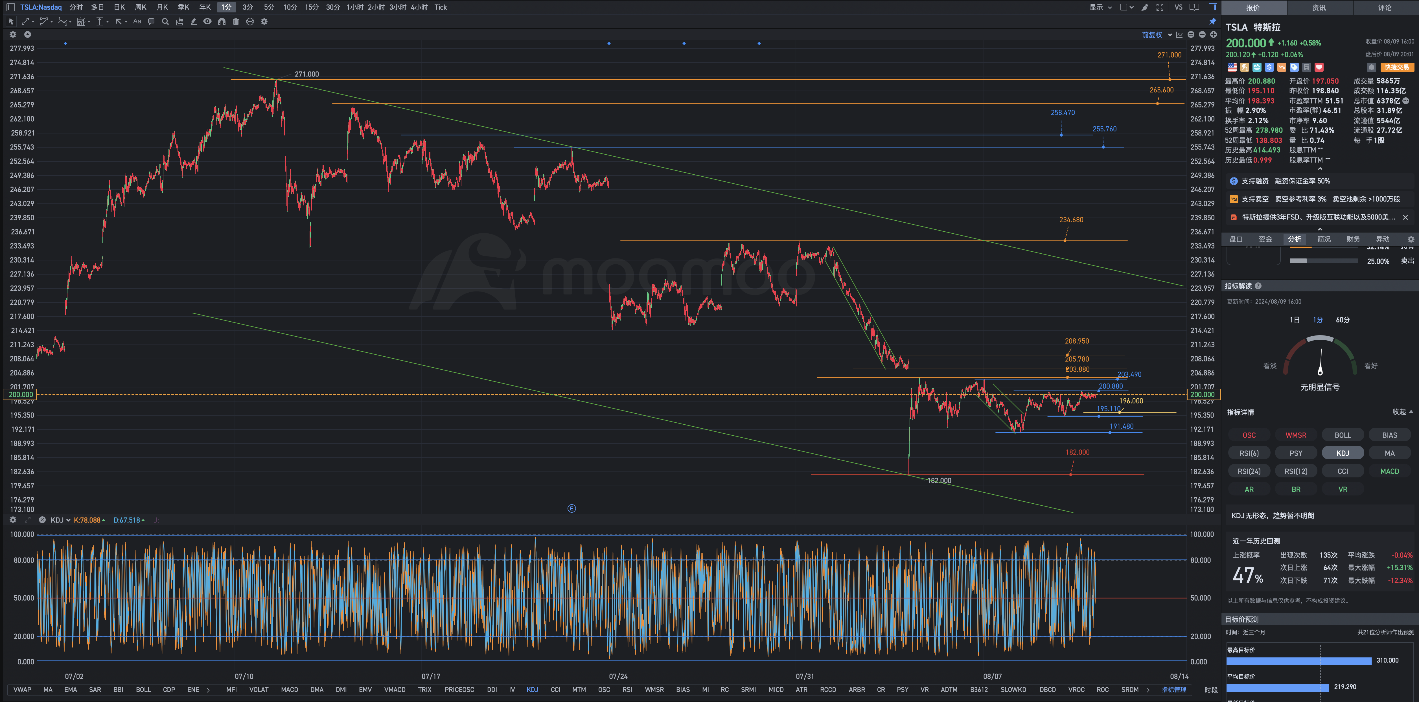The width and height of the screenshot is (1419, 702).
Task: Pin the chart drawing toolbar
Action: [x=1212, y=21]
